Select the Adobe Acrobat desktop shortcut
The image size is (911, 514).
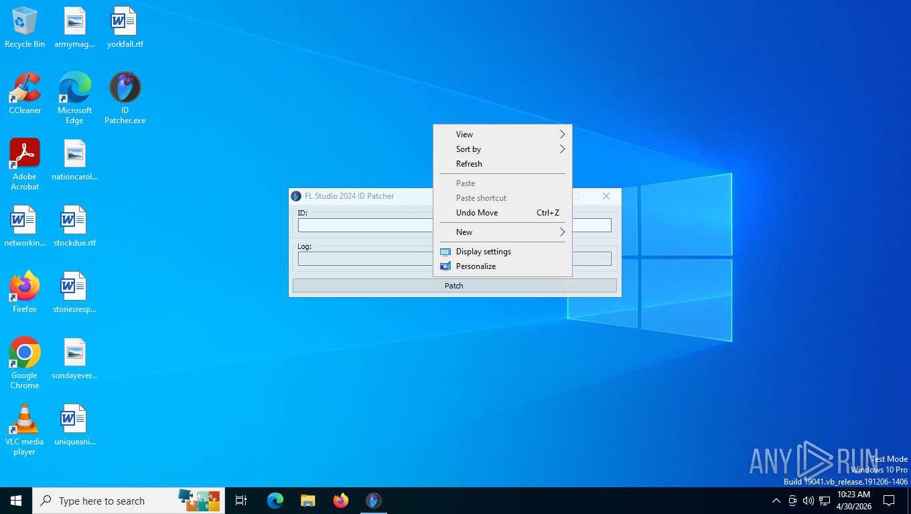click(25, 165)
